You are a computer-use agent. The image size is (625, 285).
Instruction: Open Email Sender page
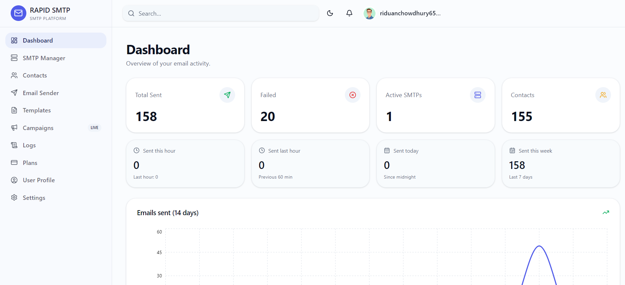coord(56,93)
